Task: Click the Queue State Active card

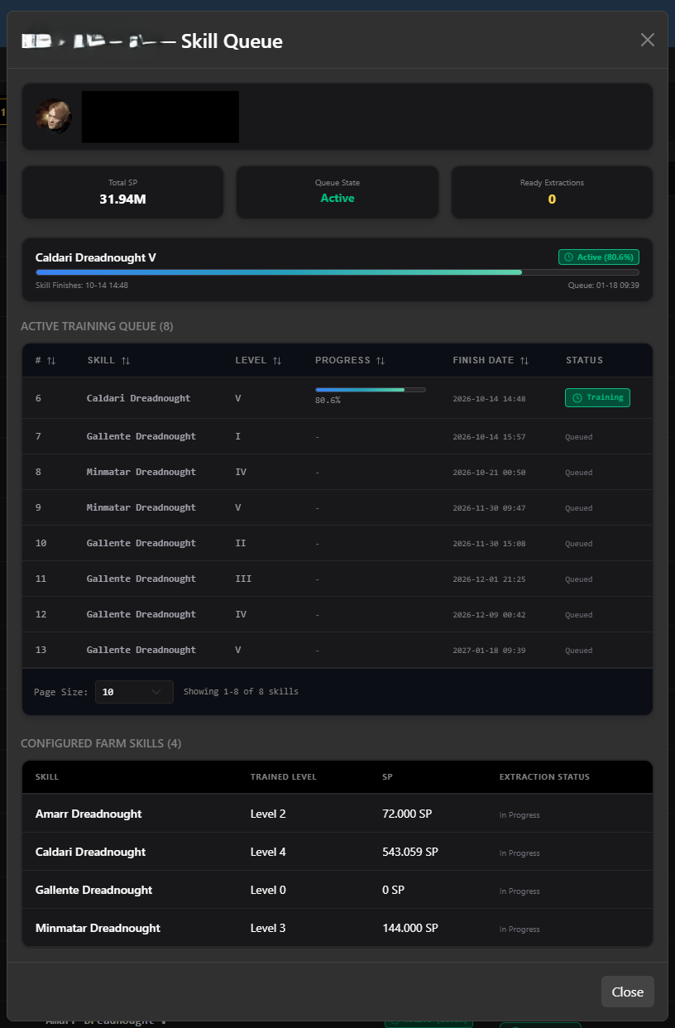Action: coord(337,192)
